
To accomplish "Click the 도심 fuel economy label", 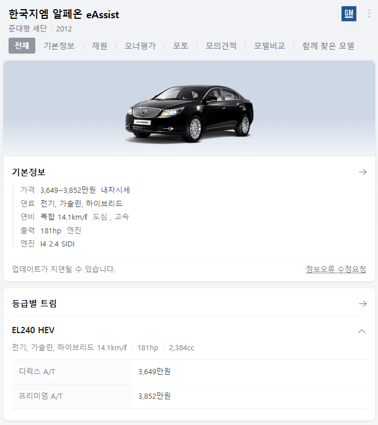I will tap(100, 217).
